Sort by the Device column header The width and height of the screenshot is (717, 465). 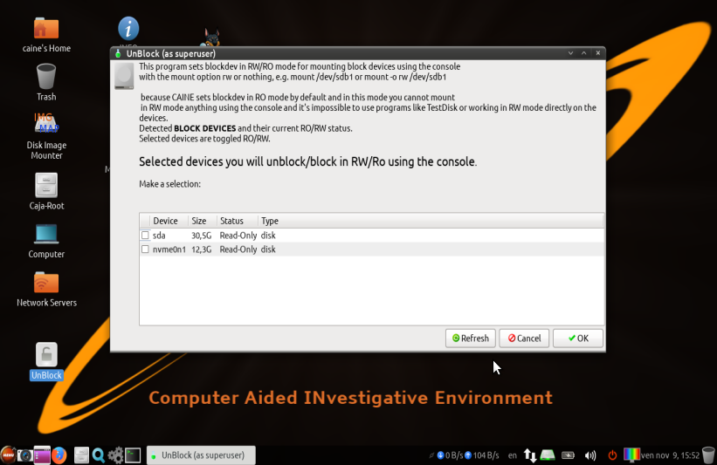tap(169, 221)
